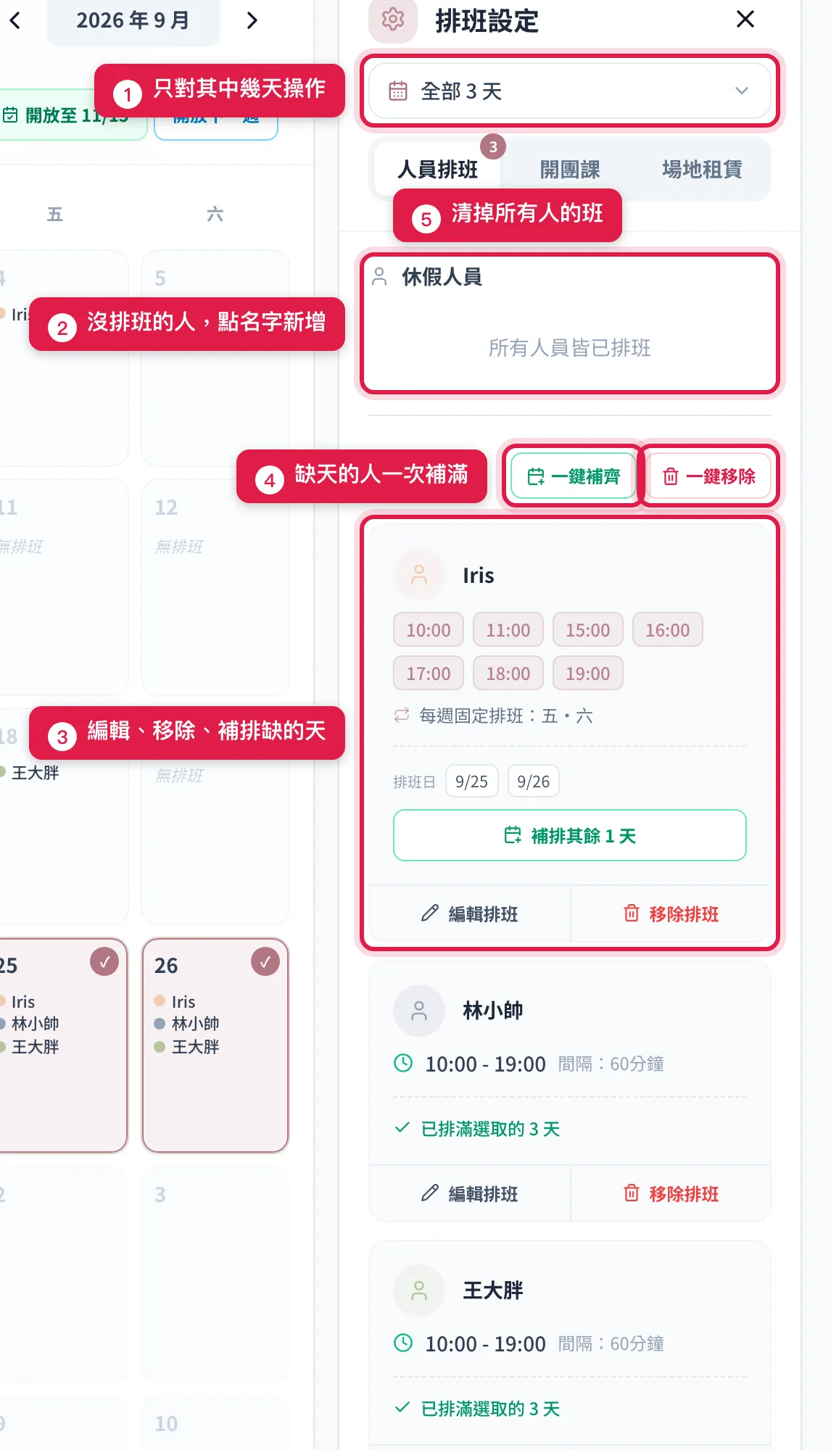Switch to 人員排班 tab
This screenshot has height=1450, width=831.
pyautogui.click(x=438, y=170)
